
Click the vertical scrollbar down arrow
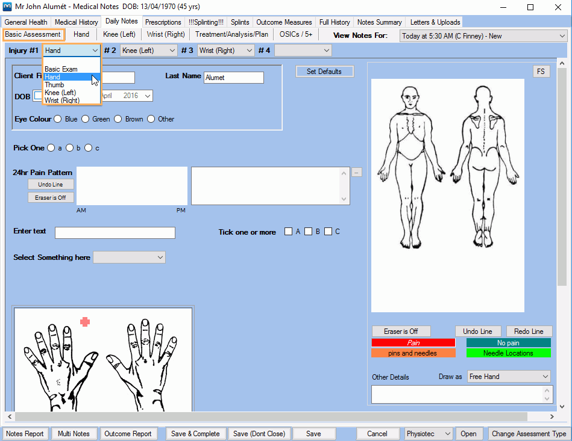[x=562, y=406]
